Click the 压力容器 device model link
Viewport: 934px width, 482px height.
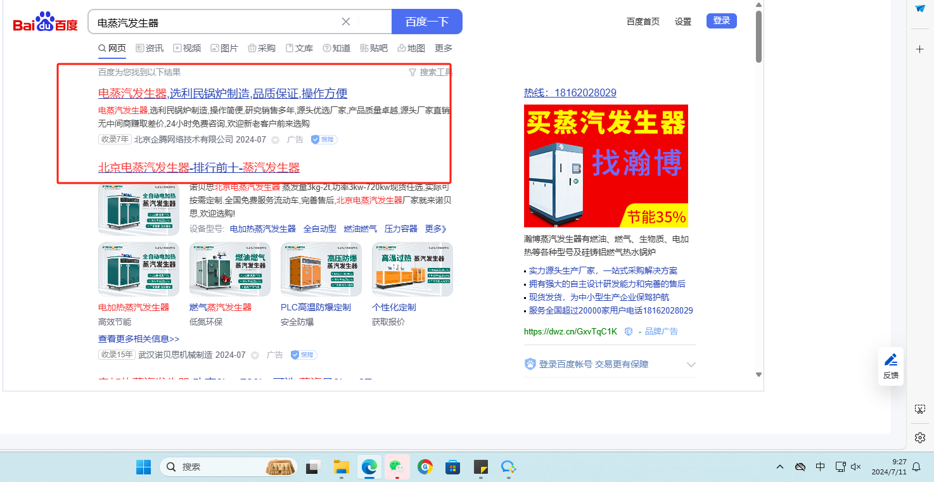(x=401, y=229)
